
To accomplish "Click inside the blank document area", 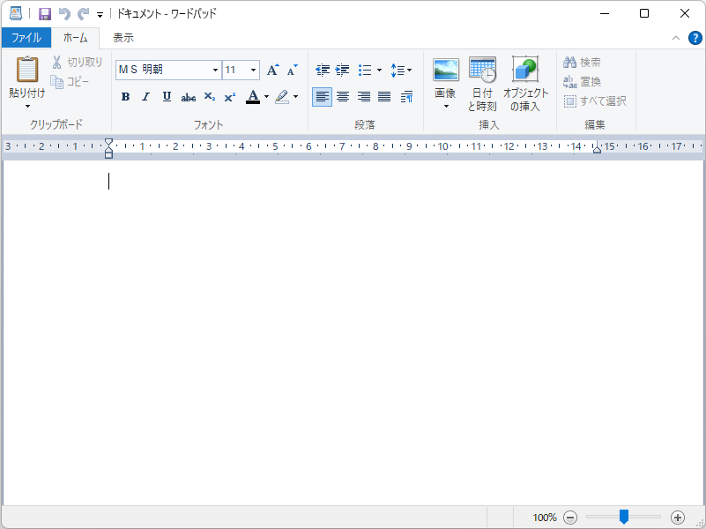I will (353, 332).
